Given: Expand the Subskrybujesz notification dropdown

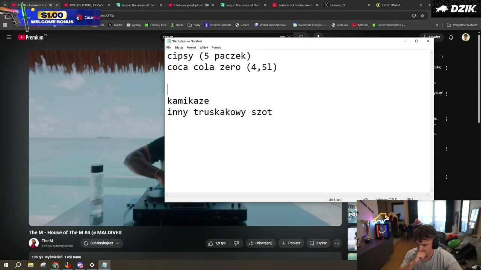Looking at the screenshot, I should [x=101, y=243].
